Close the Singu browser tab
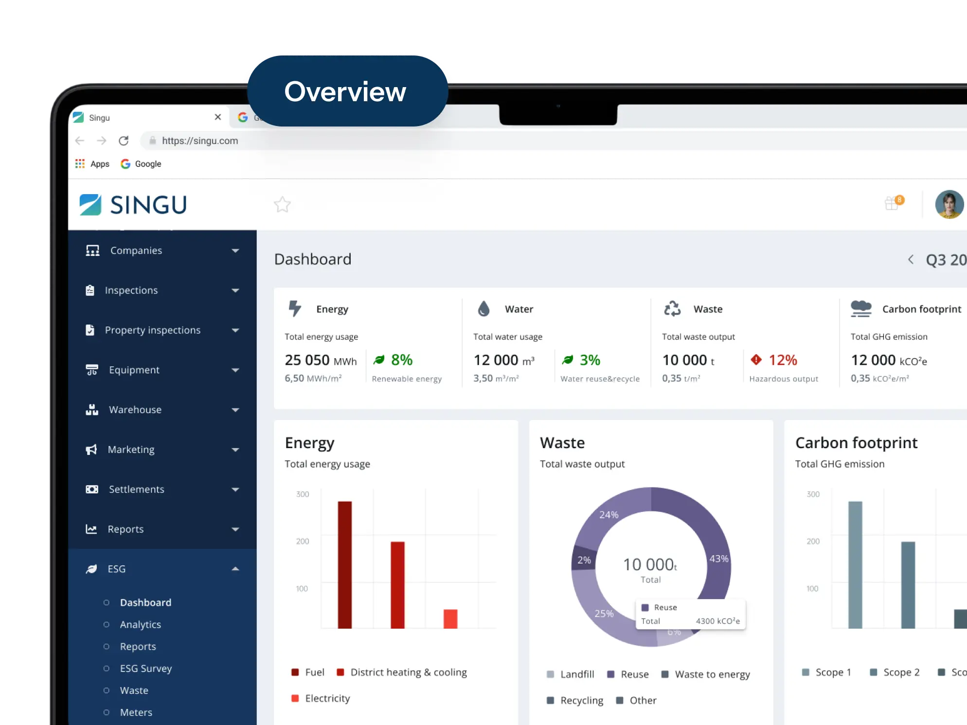 tap(217, 117)
